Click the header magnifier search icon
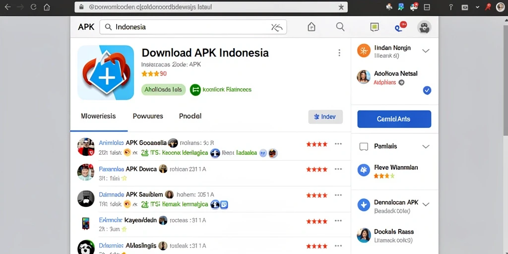The image size is (508, 254). [340, 27]
